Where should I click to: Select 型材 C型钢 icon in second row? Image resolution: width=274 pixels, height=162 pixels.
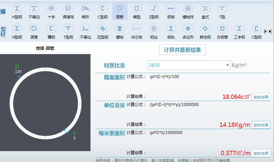257,29
